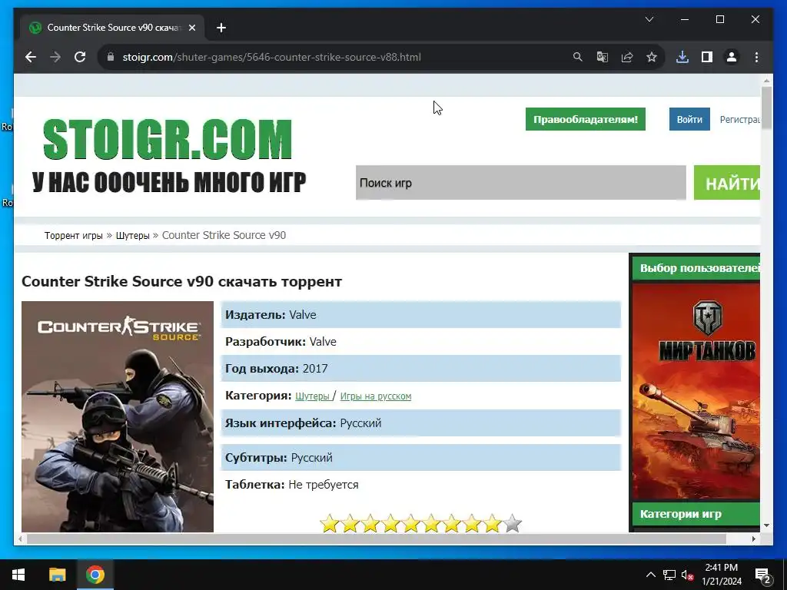
Task: Share this page using the share icon
Action: point(627,57)
